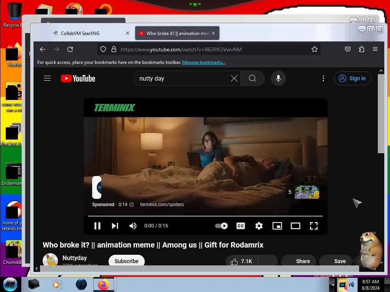This screenshot has width=390, height=292.
Task: Open the dark globe taskbar icon
Action: (x=82, y=284)
